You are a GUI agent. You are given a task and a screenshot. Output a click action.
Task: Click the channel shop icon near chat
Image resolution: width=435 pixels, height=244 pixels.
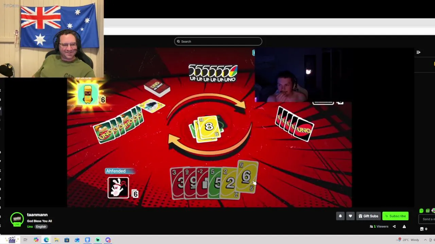click(422, 229)
